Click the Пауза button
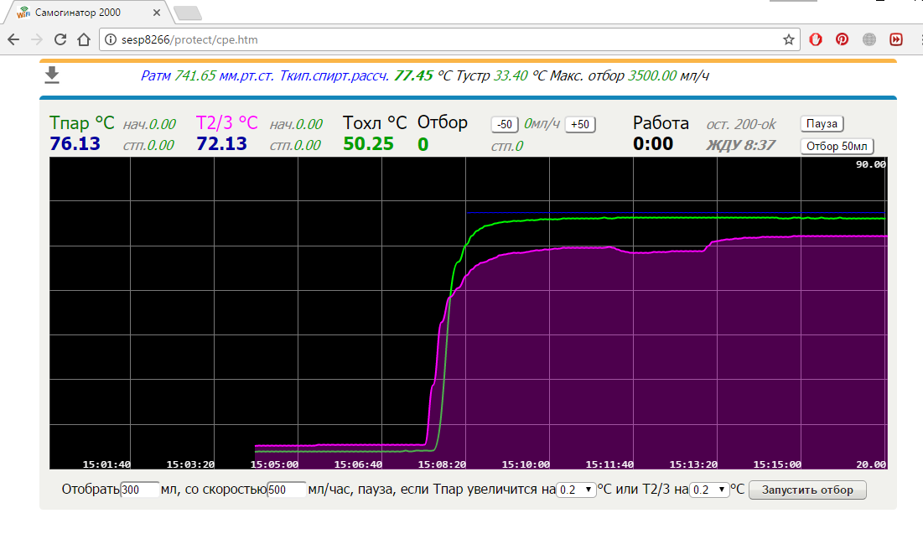 pos(822,123)
